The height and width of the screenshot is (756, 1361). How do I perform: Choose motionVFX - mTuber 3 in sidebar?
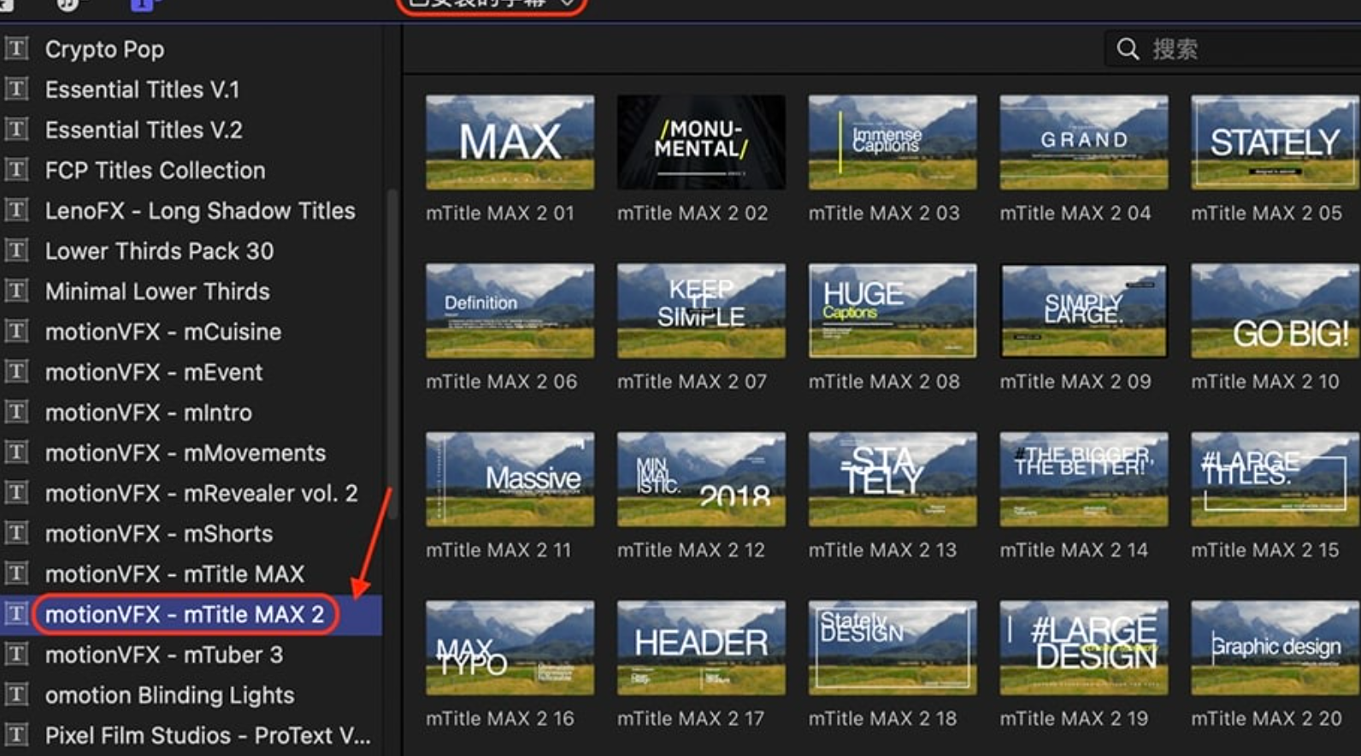163,655
